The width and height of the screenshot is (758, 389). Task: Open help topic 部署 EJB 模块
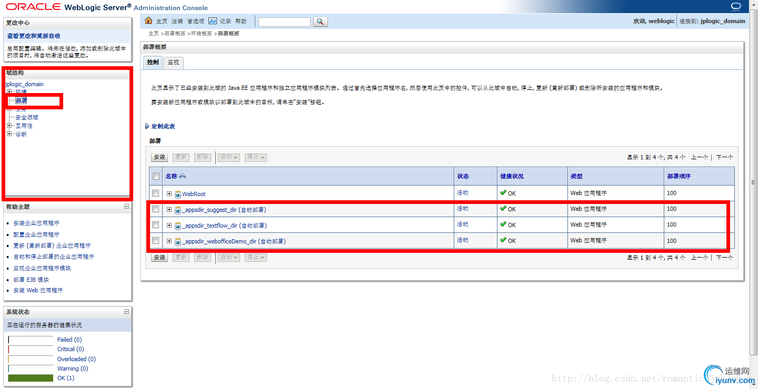tap(31, 280)
